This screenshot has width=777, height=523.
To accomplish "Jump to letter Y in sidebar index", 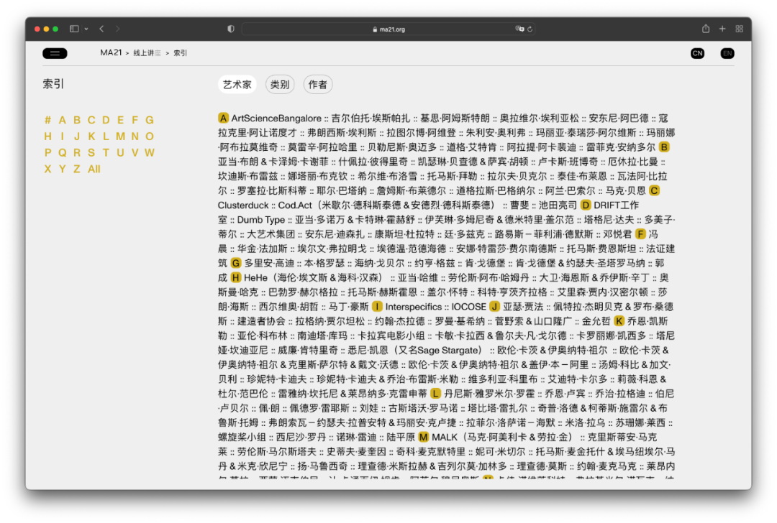I will pyautogui.click(x=62, y=169).
